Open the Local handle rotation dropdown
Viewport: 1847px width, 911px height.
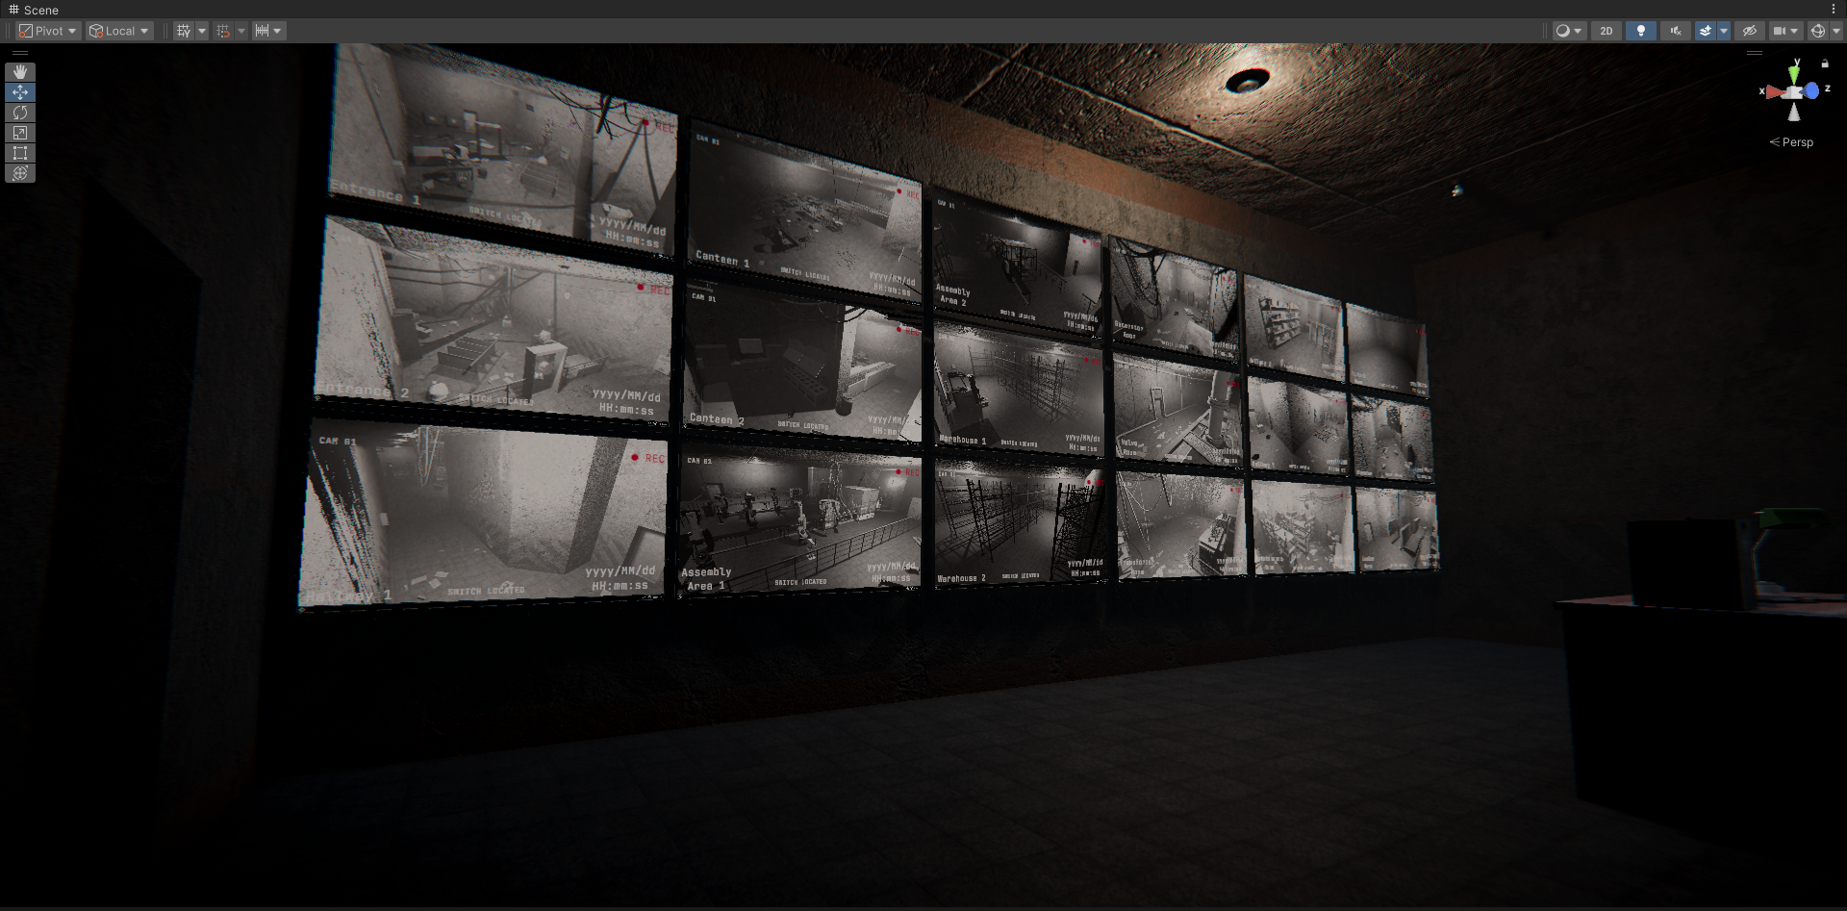(x=119, y=31)
